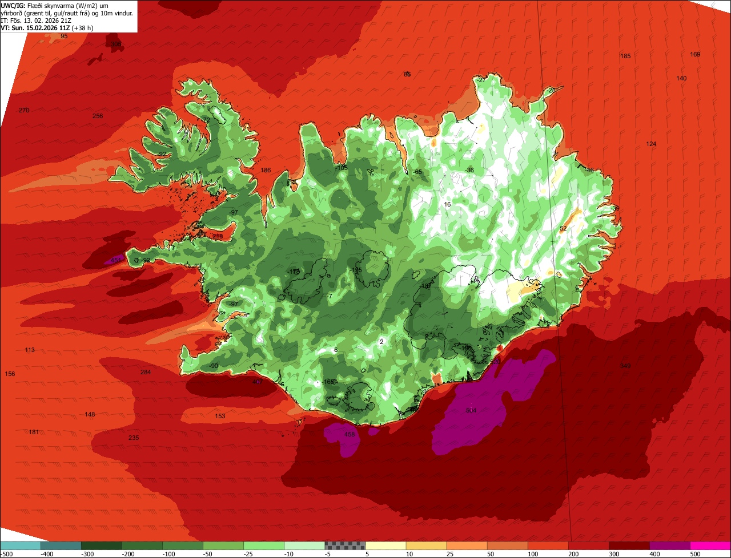This screenshot has height=558, width=731.
Task: Pick the yellow-orange swatch between 10 and 25
Action: click(426, 545)
